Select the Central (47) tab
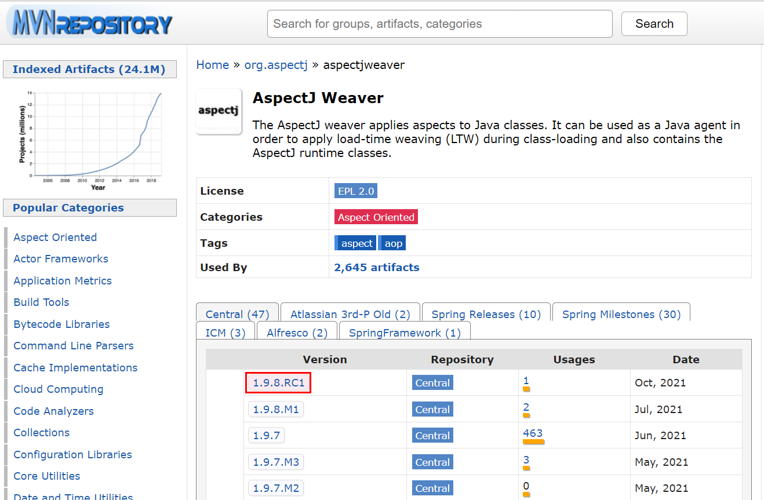 (x=237, y=314)
